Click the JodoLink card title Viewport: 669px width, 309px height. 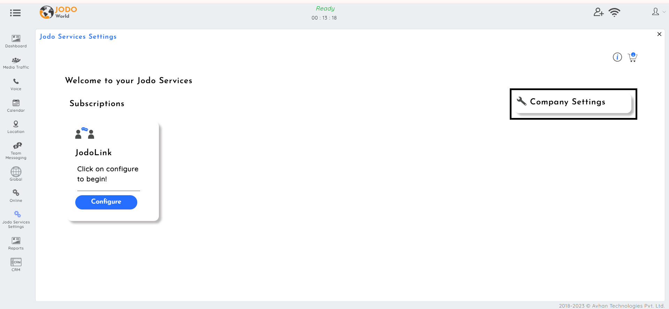pyautogui.click(x=94, y=152)
